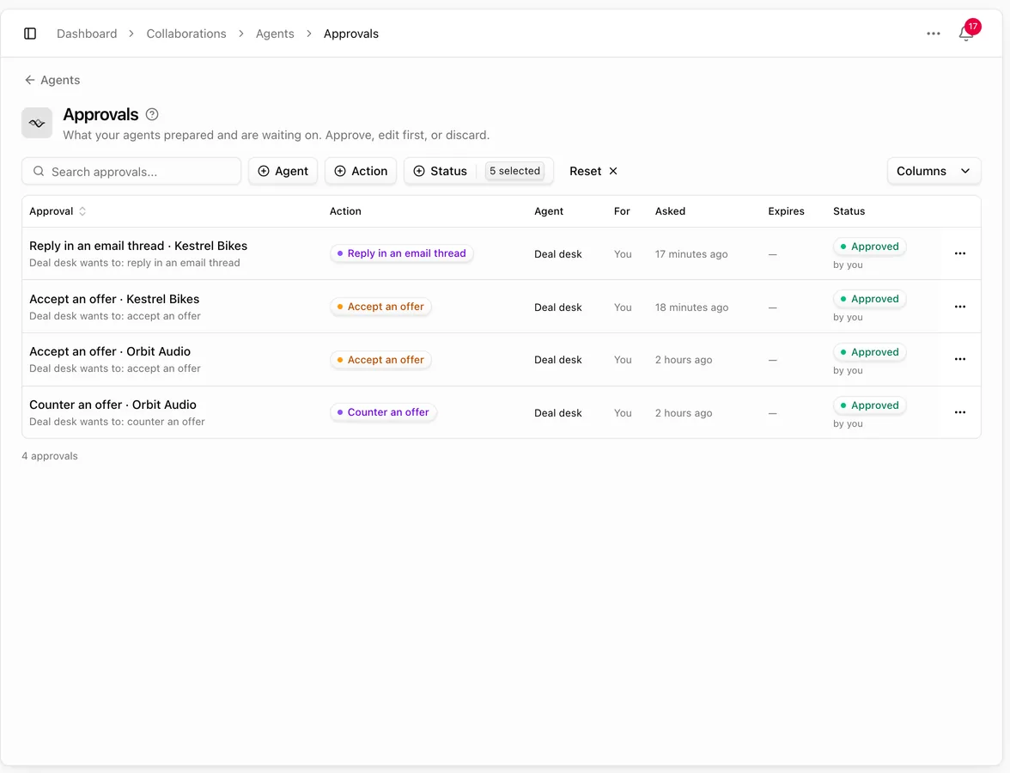The height and width of the screenshot is (773, 1010).
Task: Go to Dashboard breadcrumb
Action: click(87, 33)
